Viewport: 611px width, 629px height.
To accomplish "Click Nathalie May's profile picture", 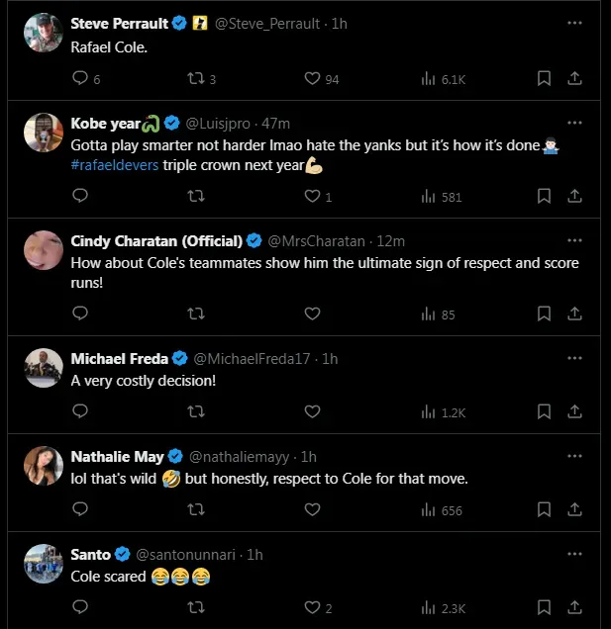I will click(45, 466).
